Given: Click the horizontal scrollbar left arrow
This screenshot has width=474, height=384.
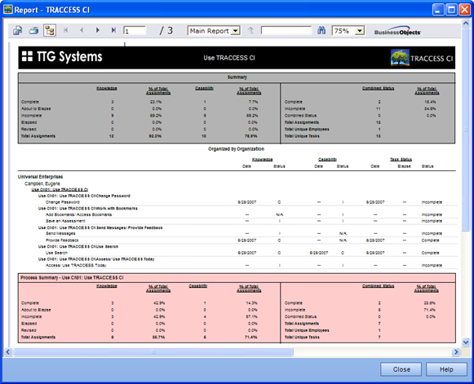Looking at the screenshot, I should point(8,351).
